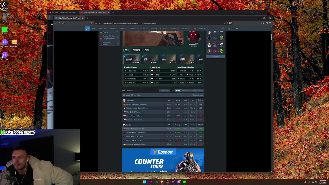Open the Logi Tune desktop icon
The height and width of the screenshot is (185, 329).
tap(5, 56)
